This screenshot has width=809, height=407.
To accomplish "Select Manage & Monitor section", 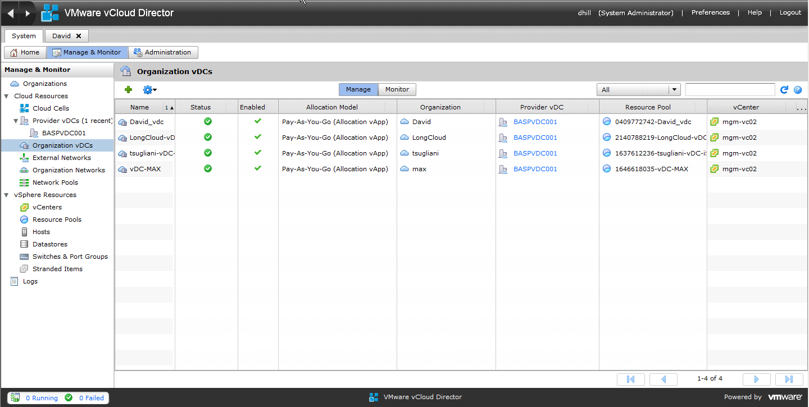I will pos(87,52).
